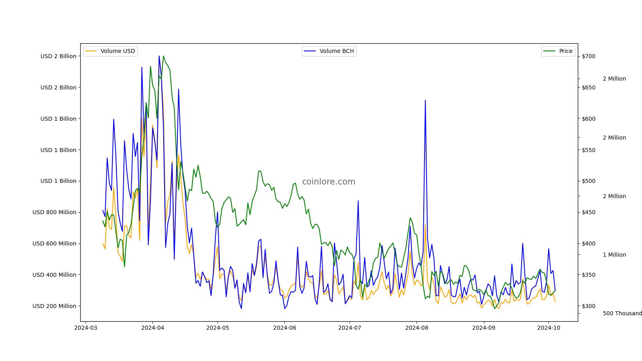Screen dimensions: 642x361
Task: Click the $350 price tick label
Action: (x=589, y=275)
